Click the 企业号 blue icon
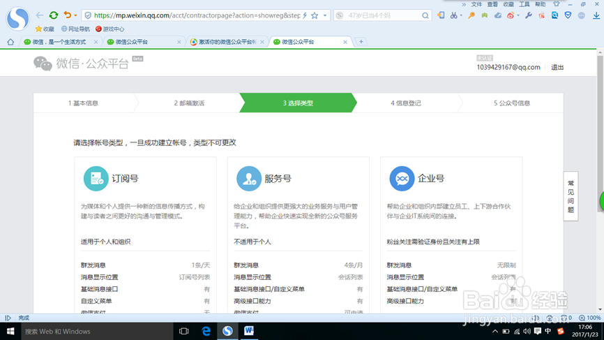 coord(402,179)
